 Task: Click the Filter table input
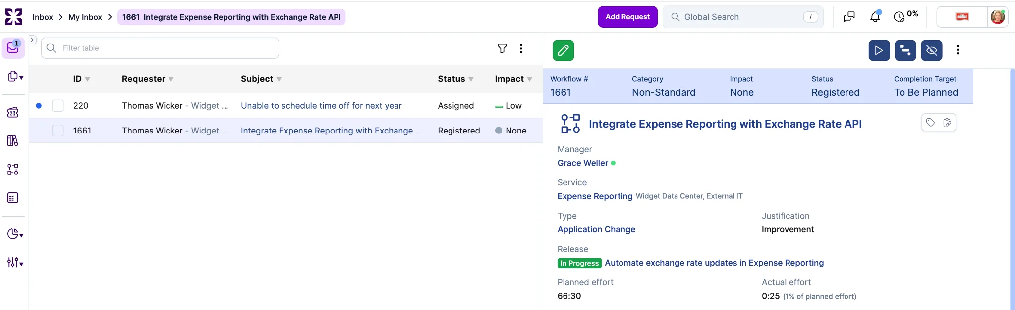click(160, 48)
